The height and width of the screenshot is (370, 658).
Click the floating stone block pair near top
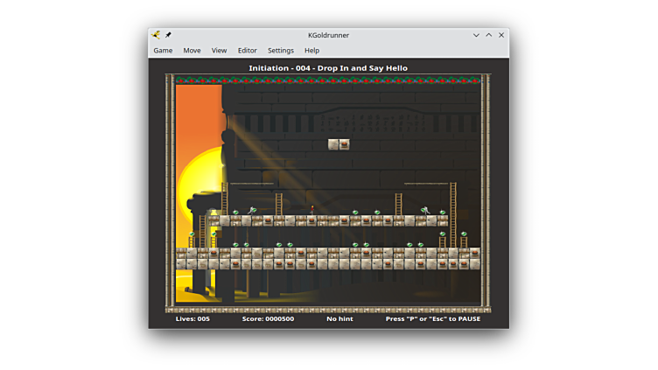point(339,144)
